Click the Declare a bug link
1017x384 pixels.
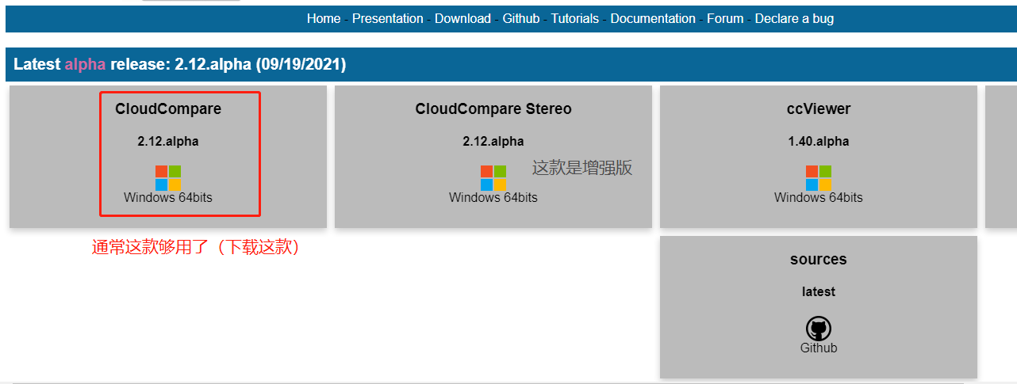coord(794,18)
